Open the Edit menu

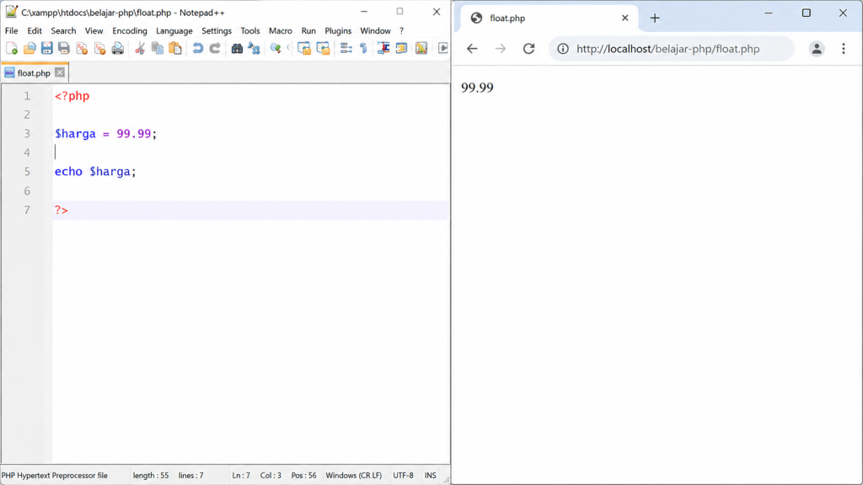point(34,31)
